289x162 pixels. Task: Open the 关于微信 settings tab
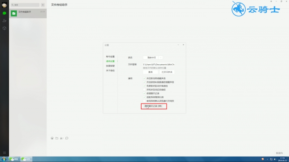point(110,71)
